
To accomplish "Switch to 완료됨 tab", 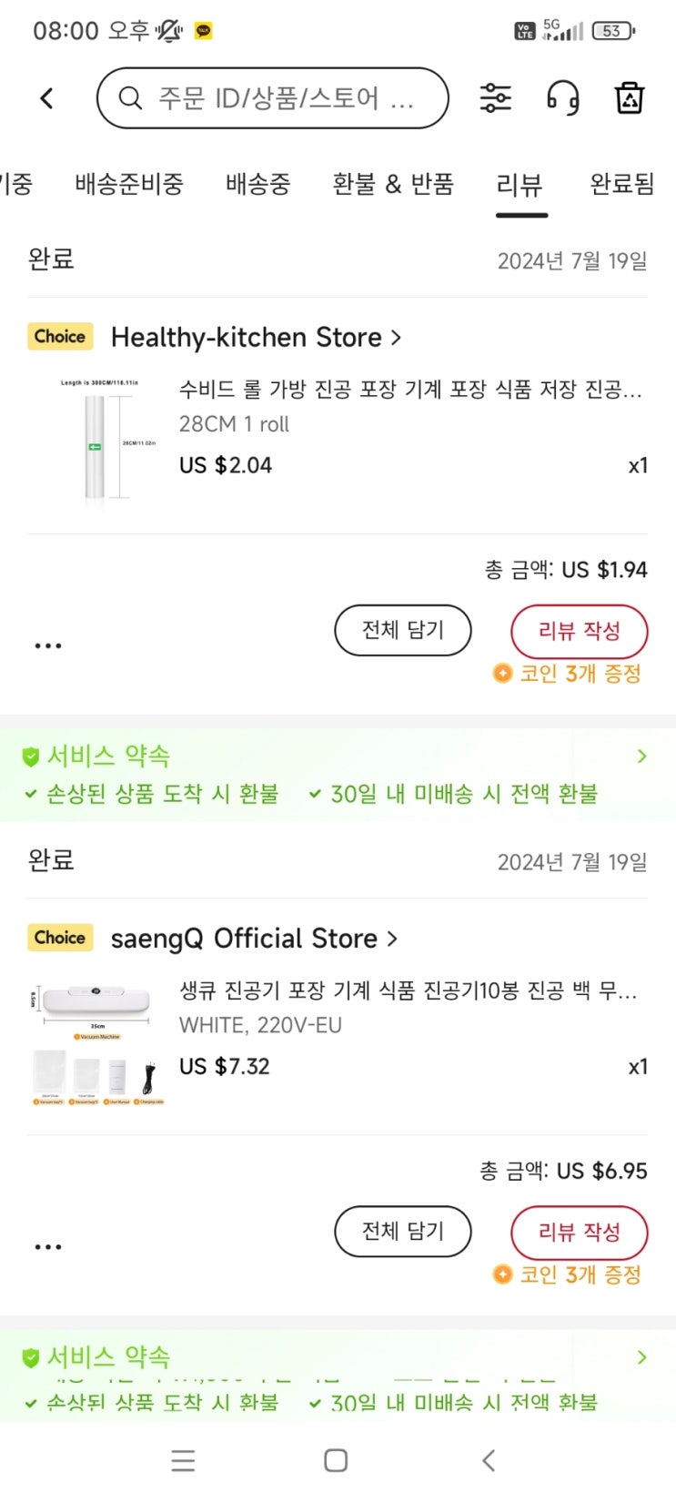I will click(621, 184).
